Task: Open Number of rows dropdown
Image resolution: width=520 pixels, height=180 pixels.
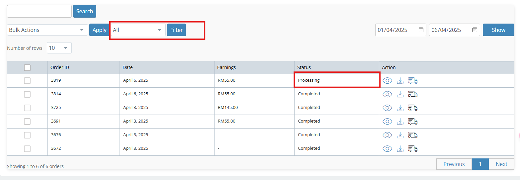Action: pos(59,48)
